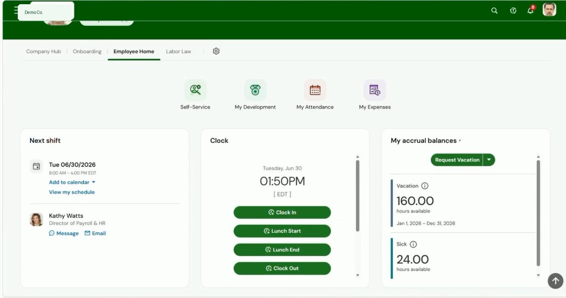Open the My Attendance calendar icon
This screenshot has width=566, height=298.
point(315,90)
